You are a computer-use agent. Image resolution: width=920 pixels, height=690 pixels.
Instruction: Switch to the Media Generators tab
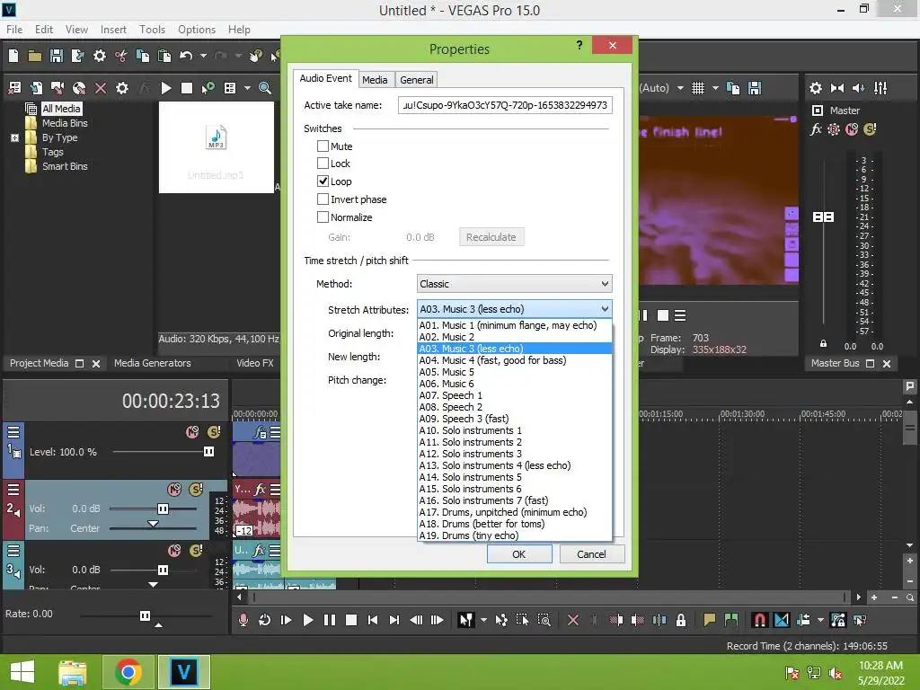(153, 363)
